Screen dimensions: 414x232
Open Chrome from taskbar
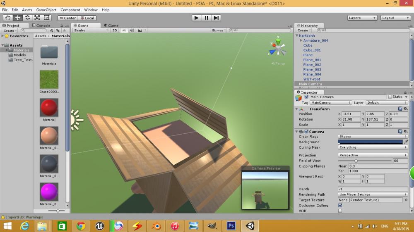click(x=81, y=226)
